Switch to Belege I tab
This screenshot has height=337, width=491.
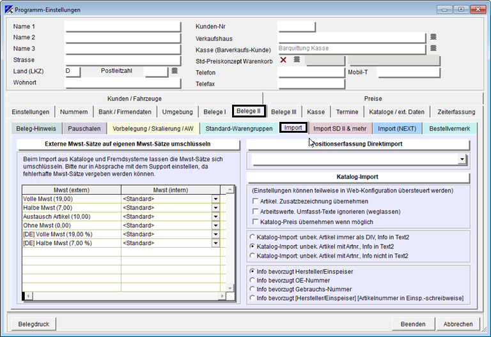point(215,112)
